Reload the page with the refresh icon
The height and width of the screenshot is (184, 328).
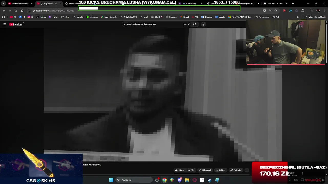tap(16, 11)
